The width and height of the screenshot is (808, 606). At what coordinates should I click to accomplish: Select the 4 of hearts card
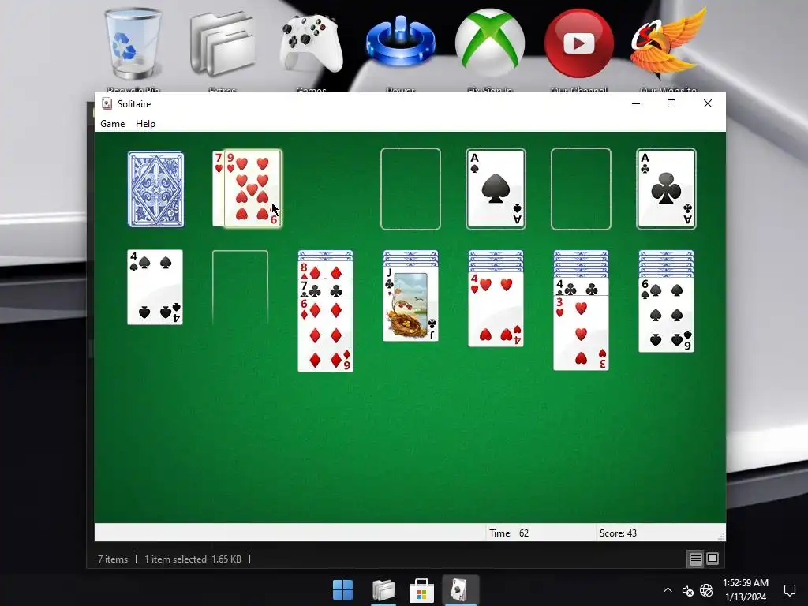(x=496, y=309)
